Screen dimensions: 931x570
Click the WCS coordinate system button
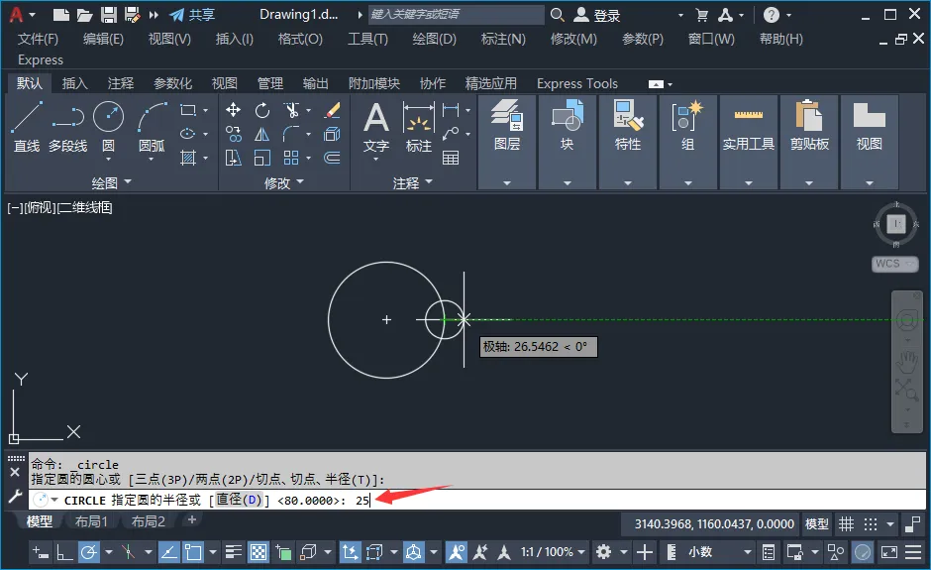coord(894,264)
